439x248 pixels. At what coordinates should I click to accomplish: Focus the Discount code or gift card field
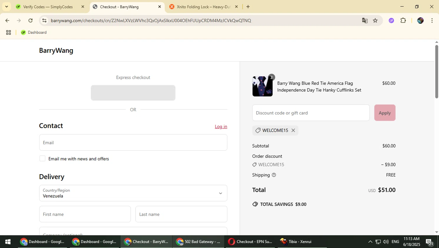tap(311, 113)
